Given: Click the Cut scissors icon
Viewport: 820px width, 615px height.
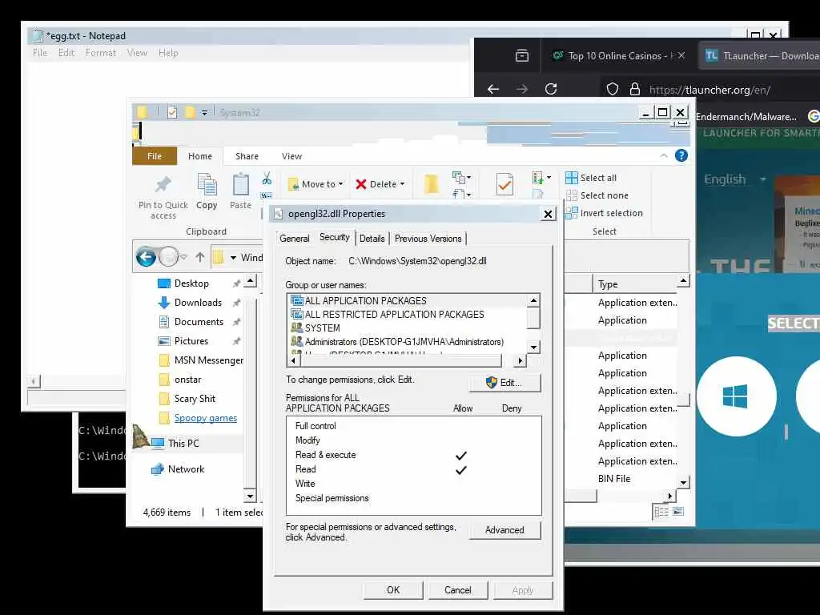Looking at the screenshot, I should tap(267, 179).
